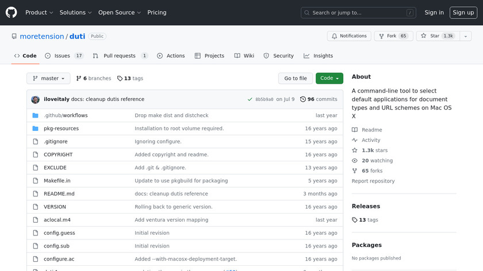View 20 watching link

pos(372,161)
